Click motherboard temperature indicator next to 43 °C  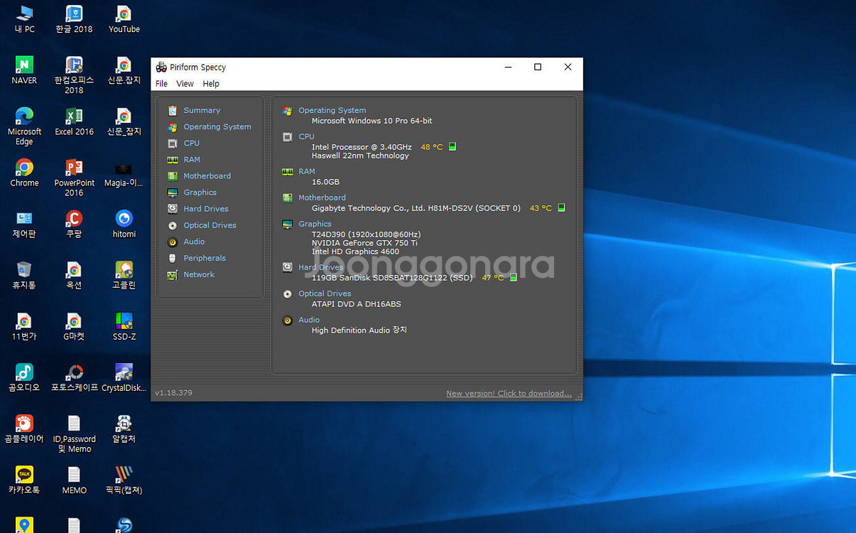click(561, 208)
